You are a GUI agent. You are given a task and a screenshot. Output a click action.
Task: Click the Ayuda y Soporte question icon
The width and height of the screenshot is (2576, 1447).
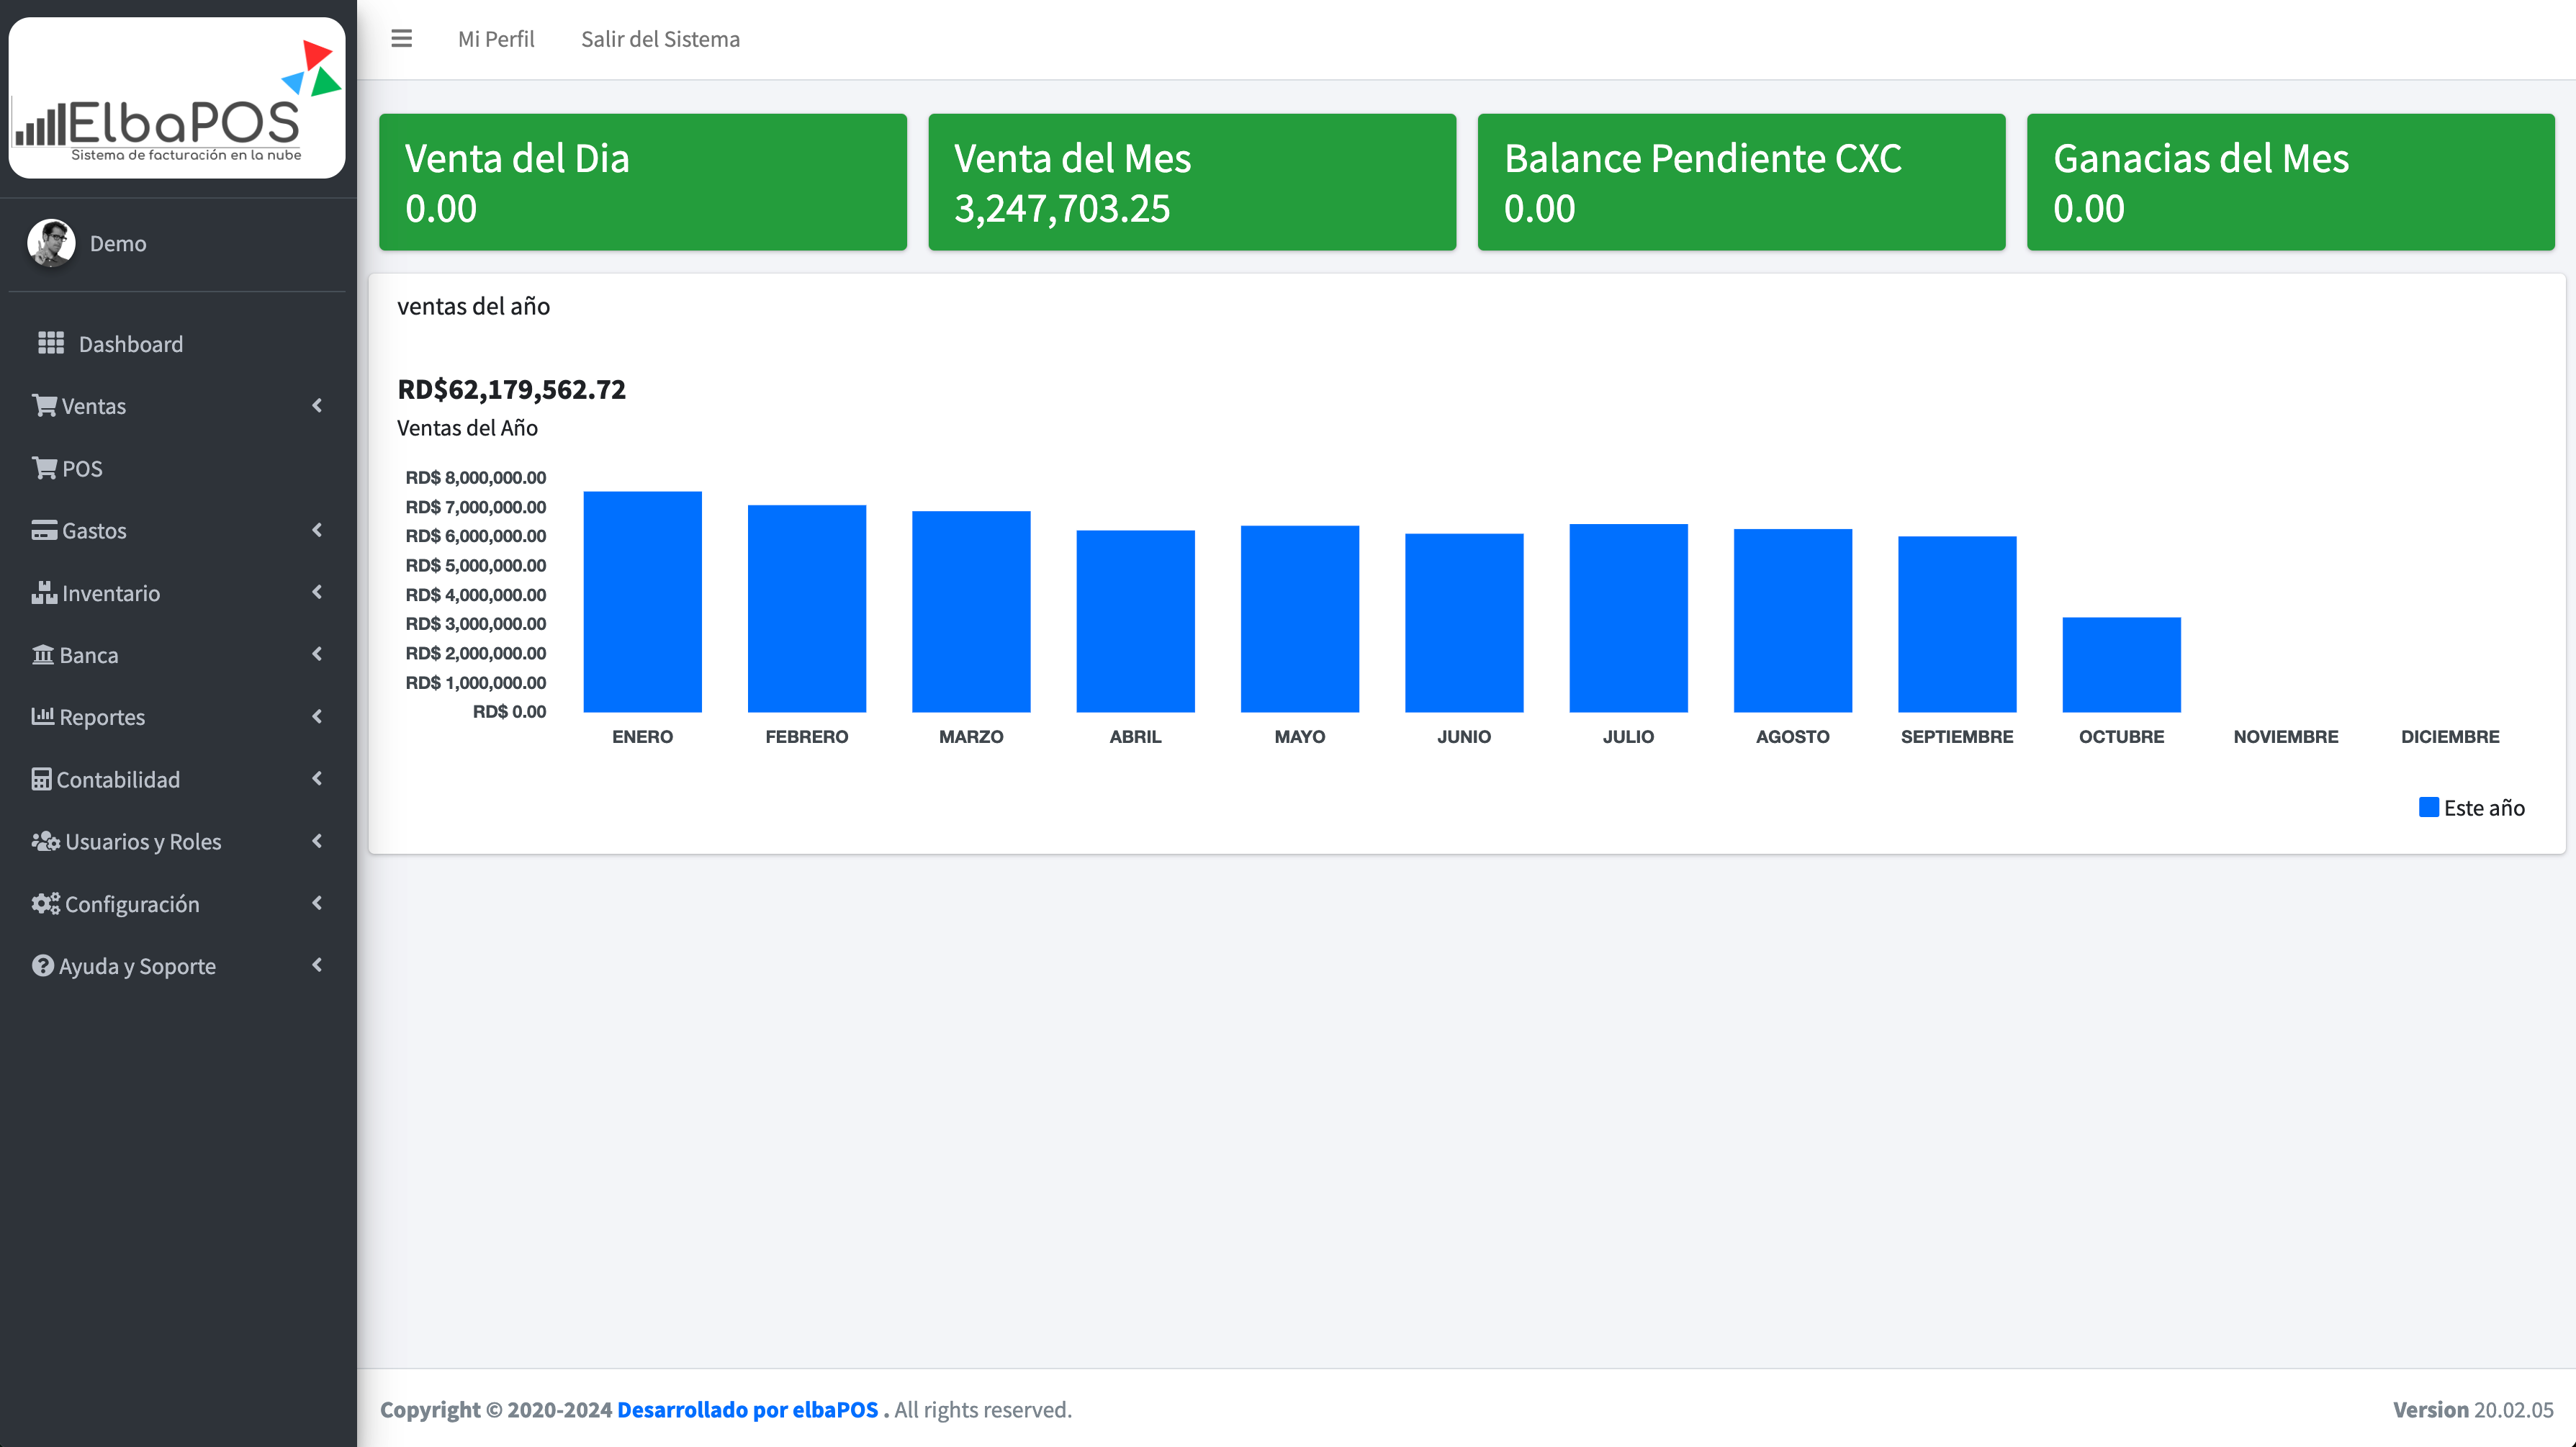point(42,965)
